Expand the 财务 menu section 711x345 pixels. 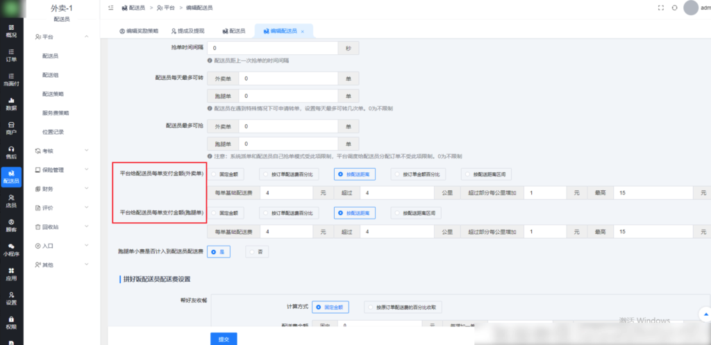(62, 189)
